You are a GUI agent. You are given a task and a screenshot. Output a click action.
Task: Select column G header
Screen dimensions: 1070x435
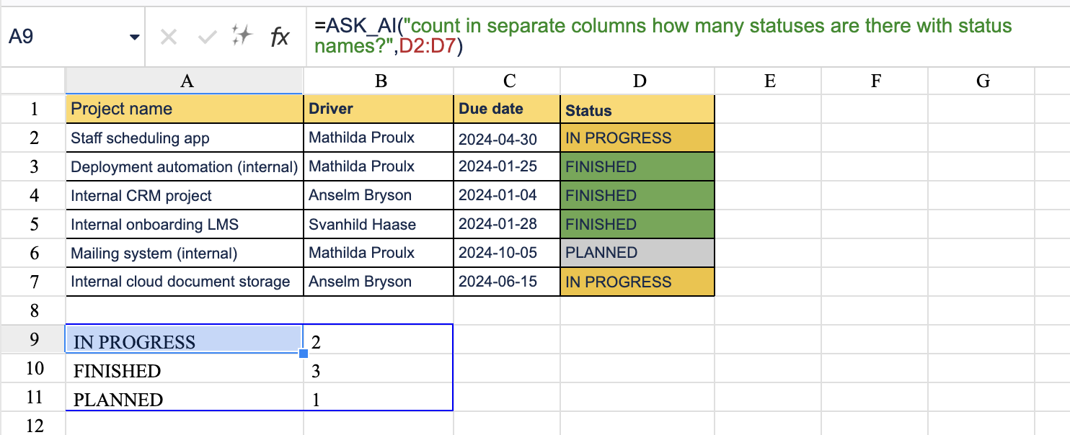pyautogui.click(x=981, y=81)
